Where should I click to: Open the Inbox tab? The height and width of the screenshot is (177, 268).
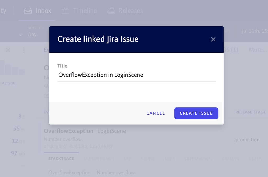pyautogui.click(x=37, y=11)
